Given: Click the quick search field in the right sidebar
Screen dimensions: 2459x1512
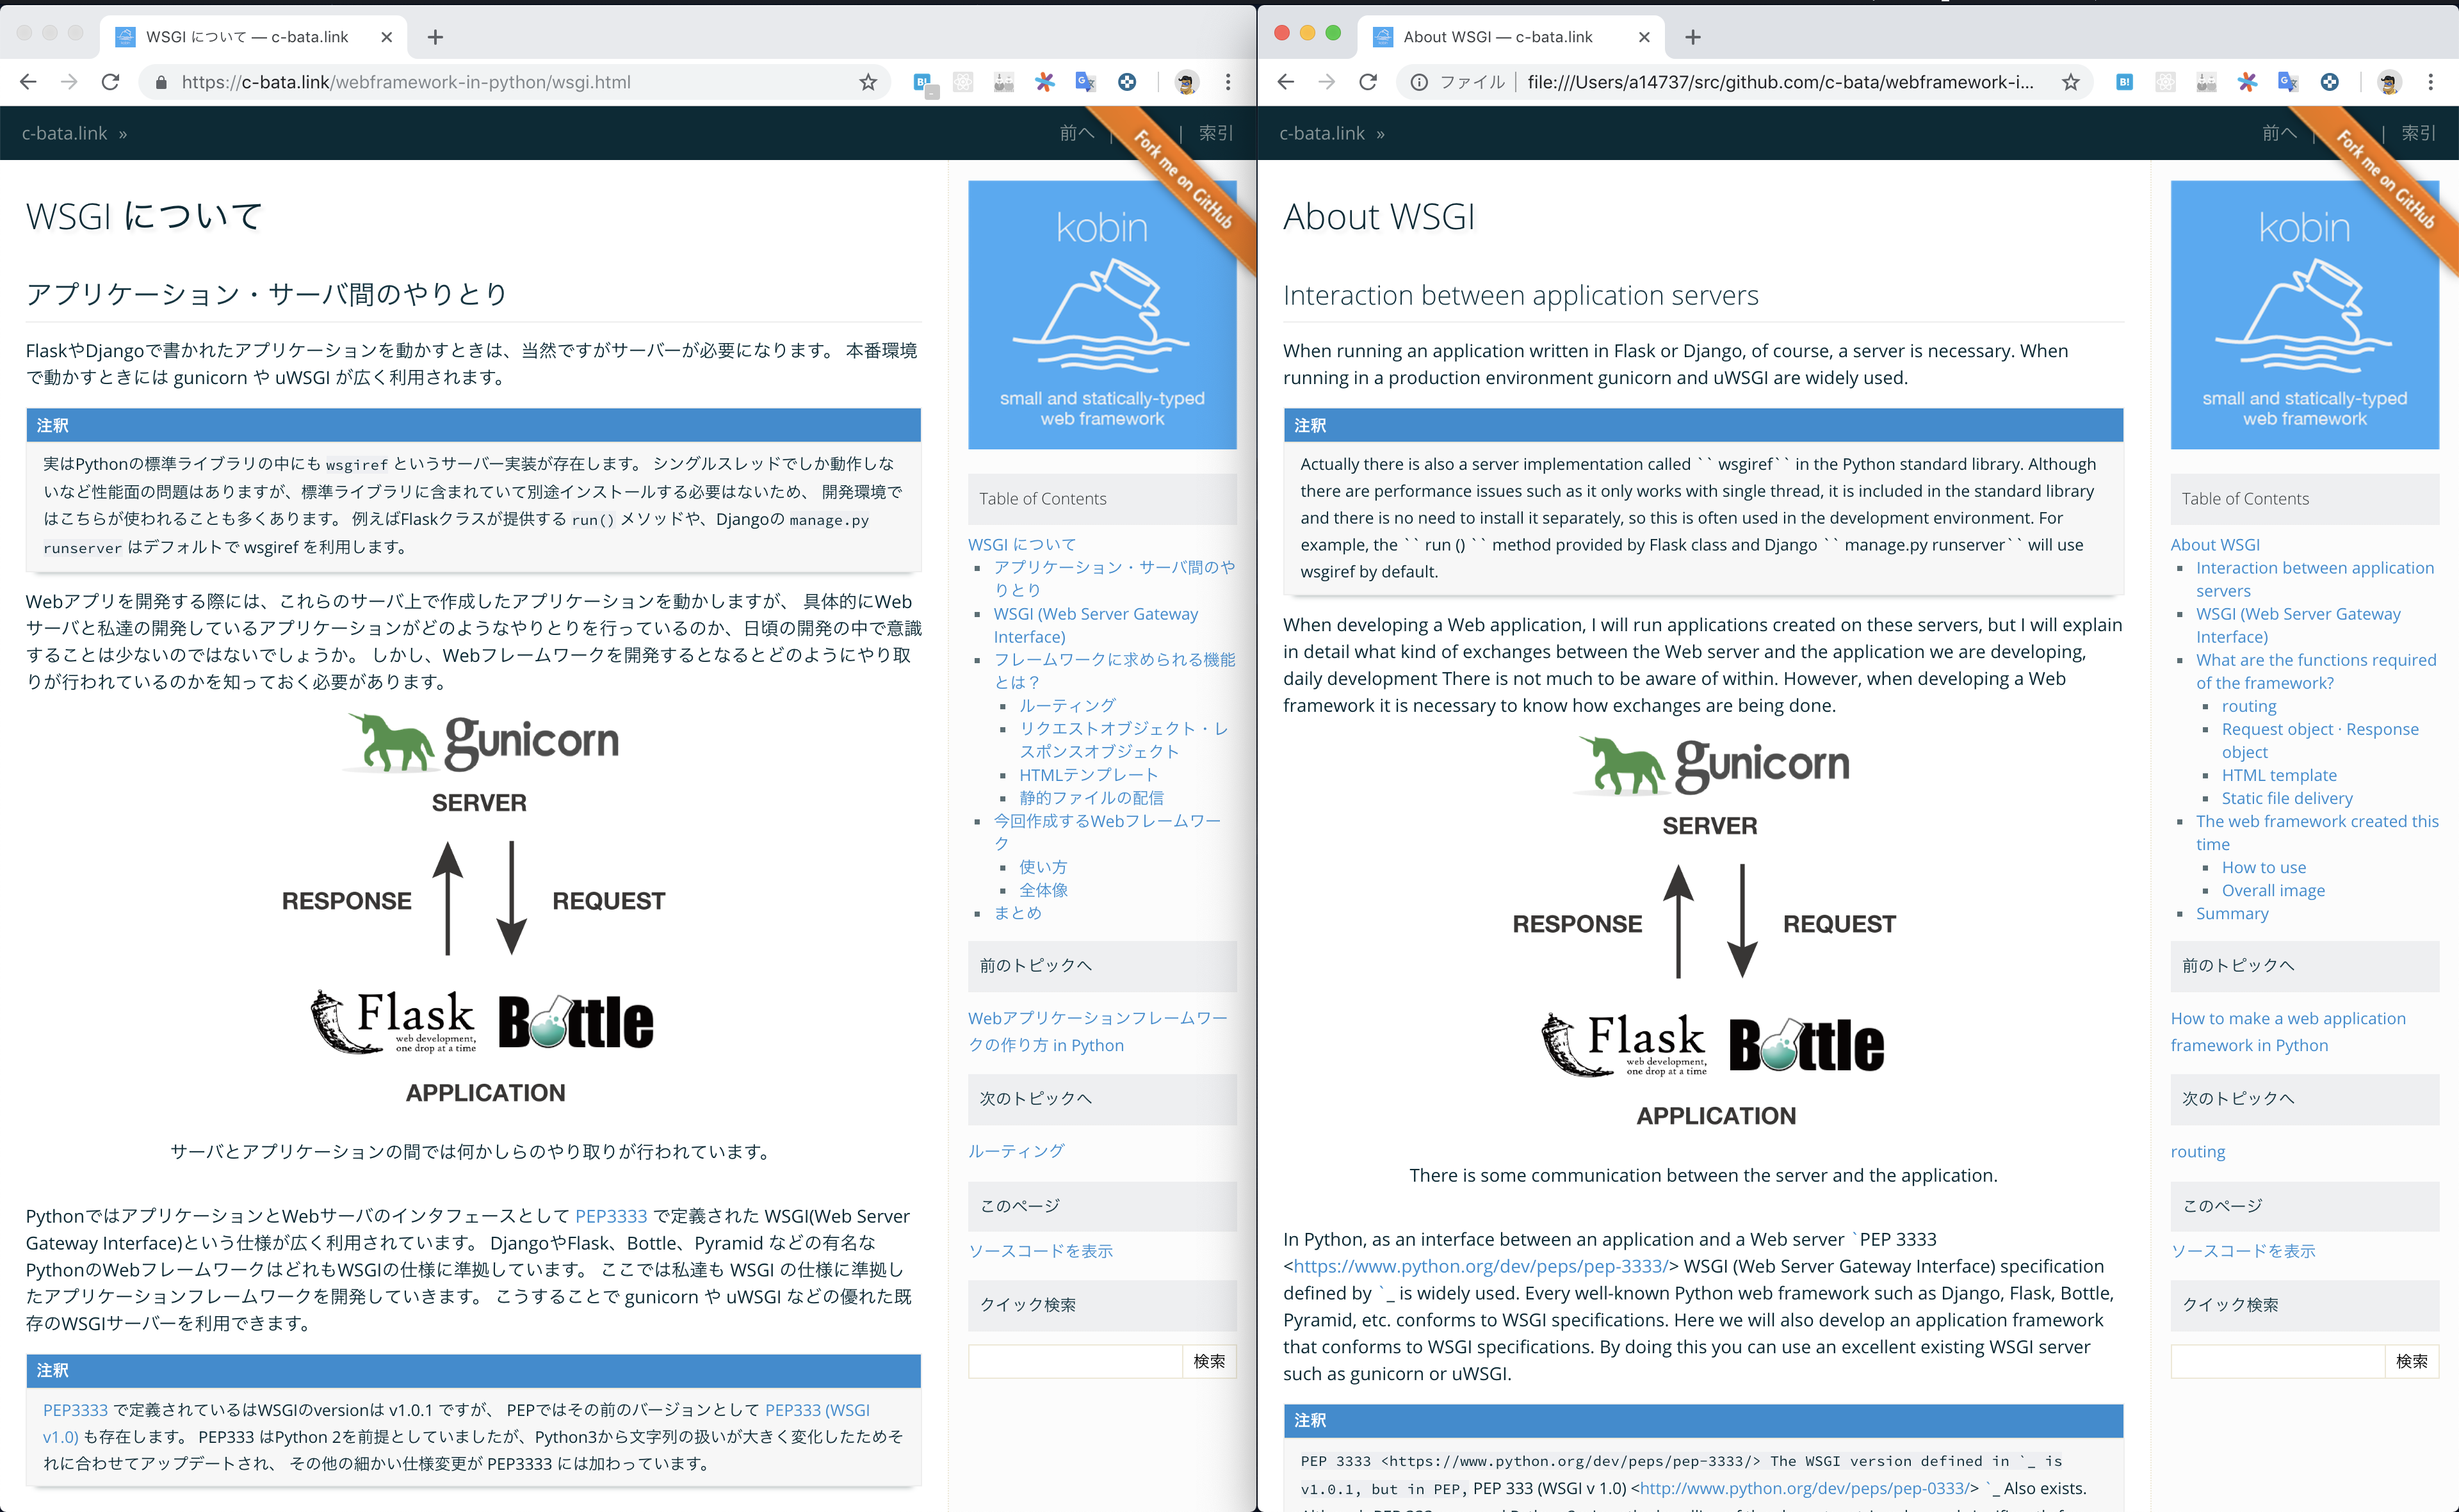Looking at the screenshot, I should click(x=2277, y=1361).
